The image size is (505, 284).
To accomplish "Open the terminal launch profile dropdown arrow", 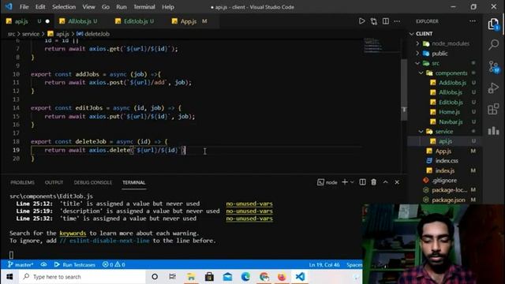I will click(352, 182).
